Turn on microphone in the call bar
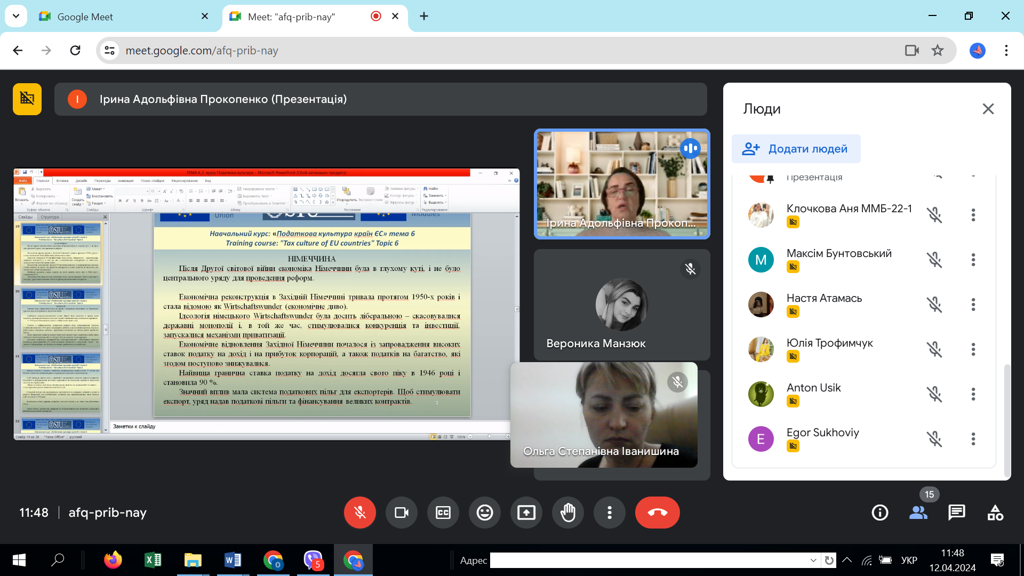This screenshot has height=576, width=1024. tap(360, 513)
